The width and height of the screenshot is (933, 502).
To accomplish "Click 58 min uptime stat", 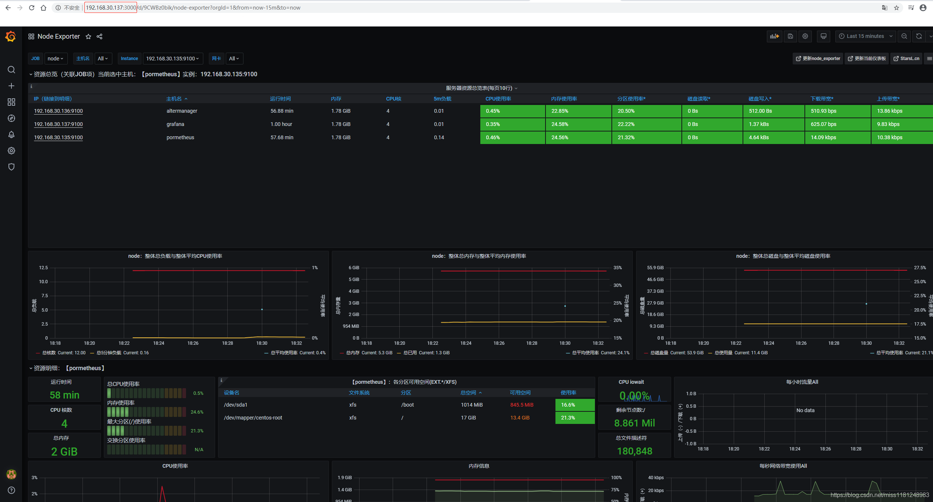I will (64, 395).
